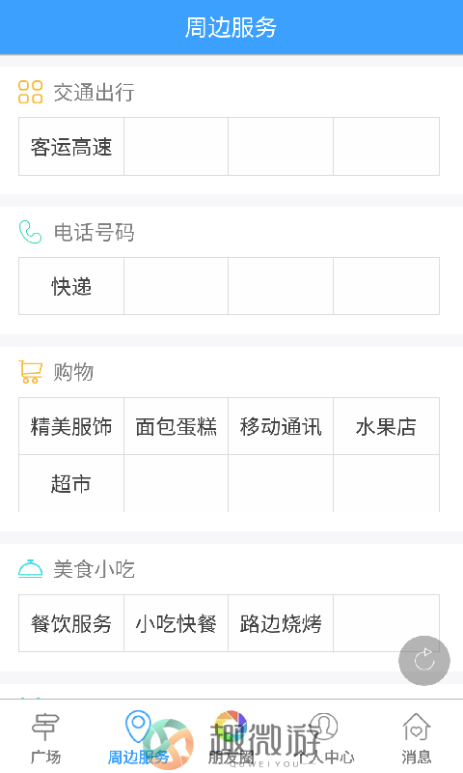
Task: Tap the floating refresh button
Action: [424, 661]
